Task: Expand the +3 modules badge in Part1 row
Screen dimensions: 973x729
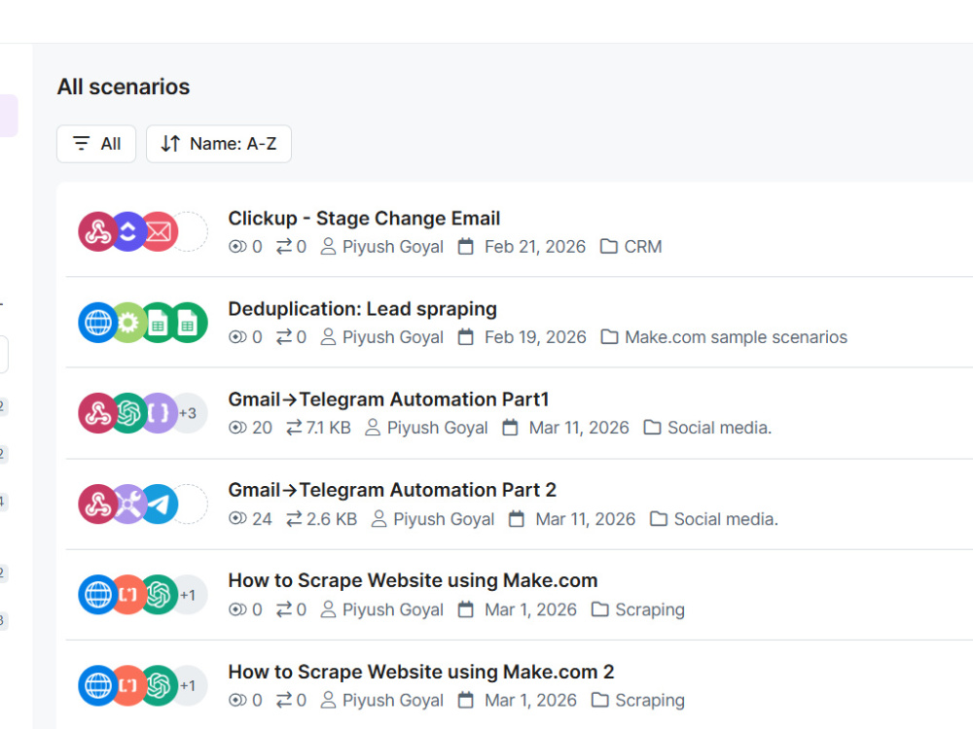Action: [188, 413]
